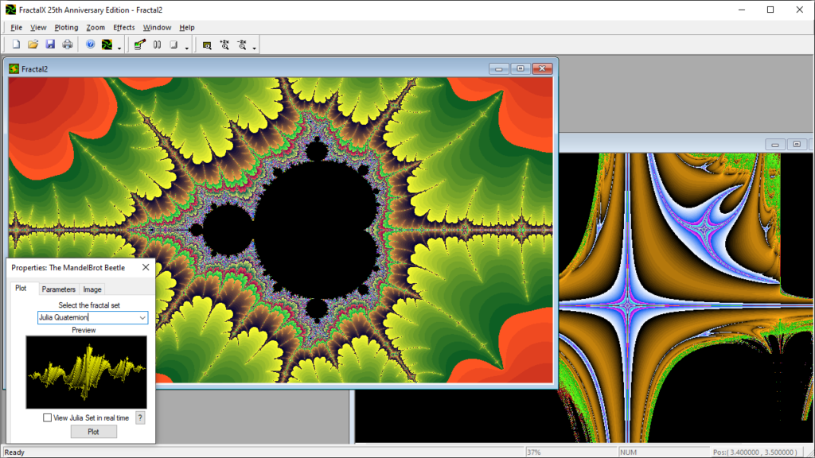Stop the plotting with stop square icon

click(174, 45)
